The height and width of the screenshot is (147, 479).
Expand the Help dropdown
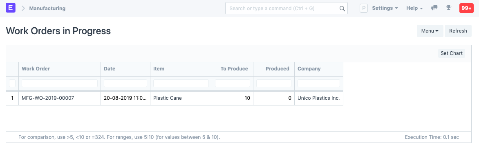tap(414, 8)
